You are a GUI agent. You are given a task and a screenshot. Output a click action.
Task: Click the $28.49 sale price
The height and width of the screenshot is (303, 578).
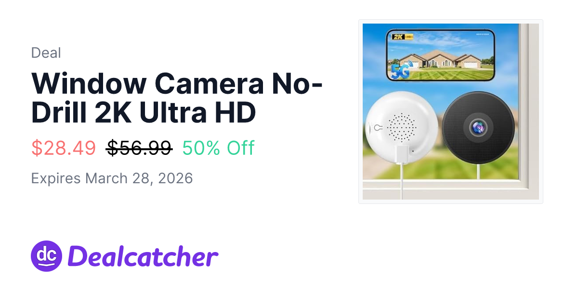coord(64,149)
